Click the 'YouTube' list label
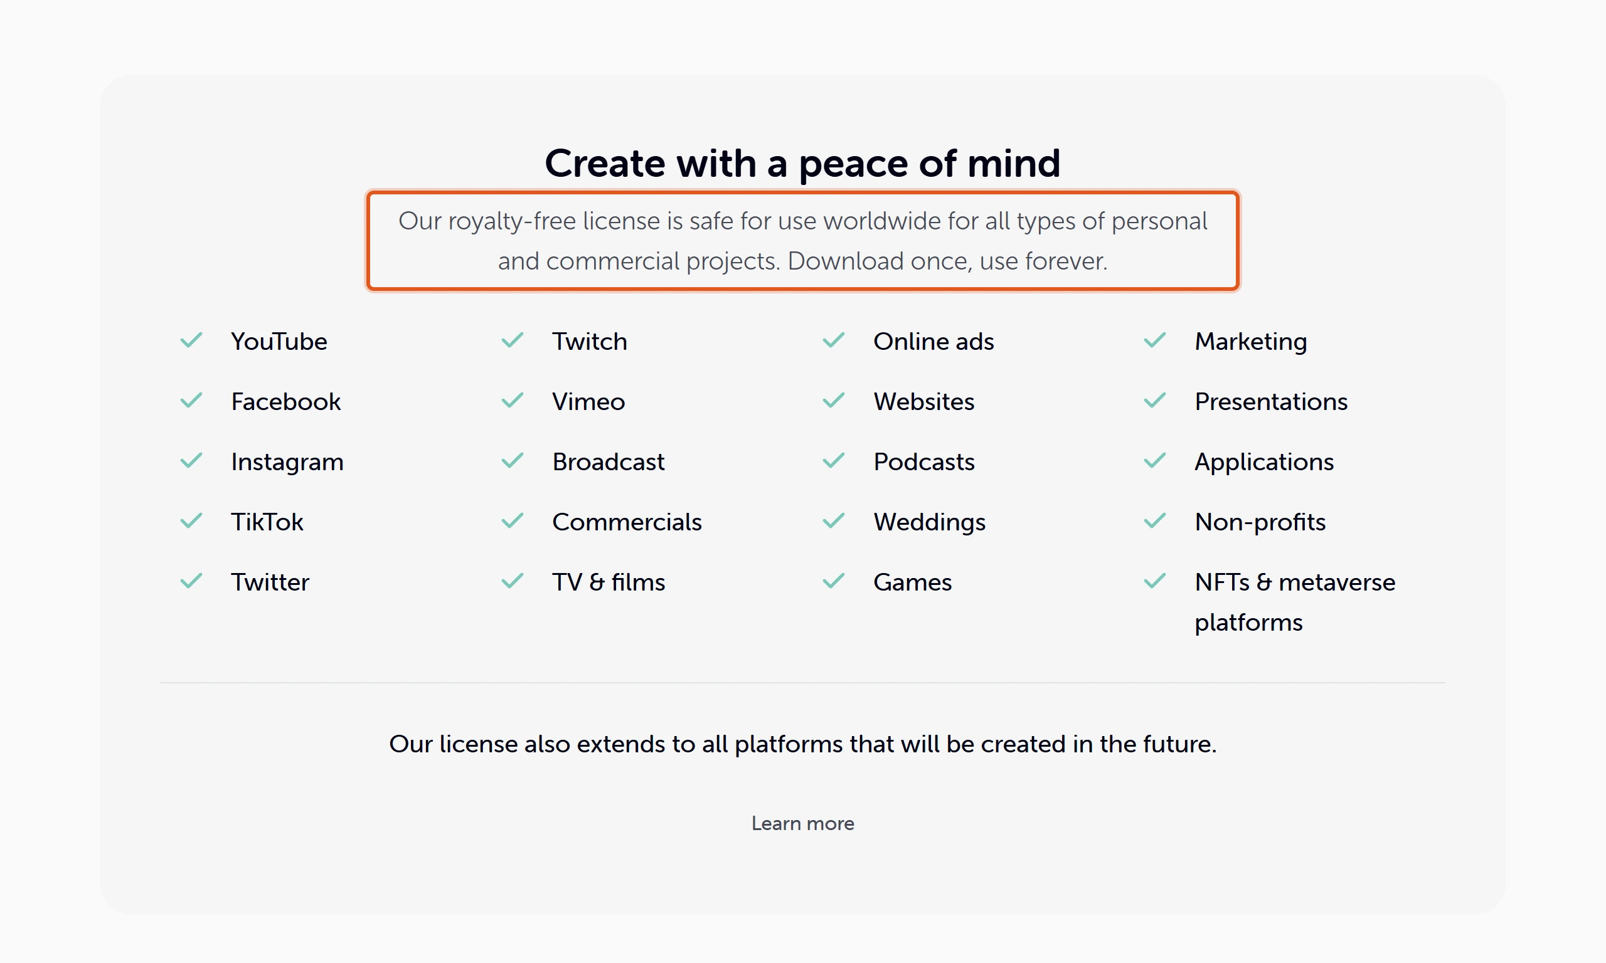This screenshot has width=1606, height=963. click(279, 341)
